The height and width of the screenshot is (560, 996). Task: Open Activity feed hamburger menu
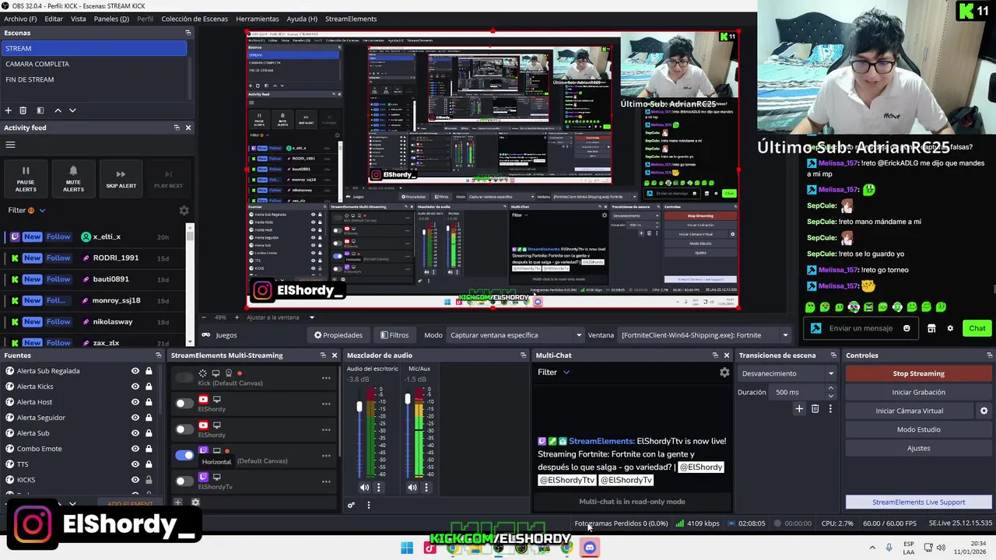click(x=10, y=145)
